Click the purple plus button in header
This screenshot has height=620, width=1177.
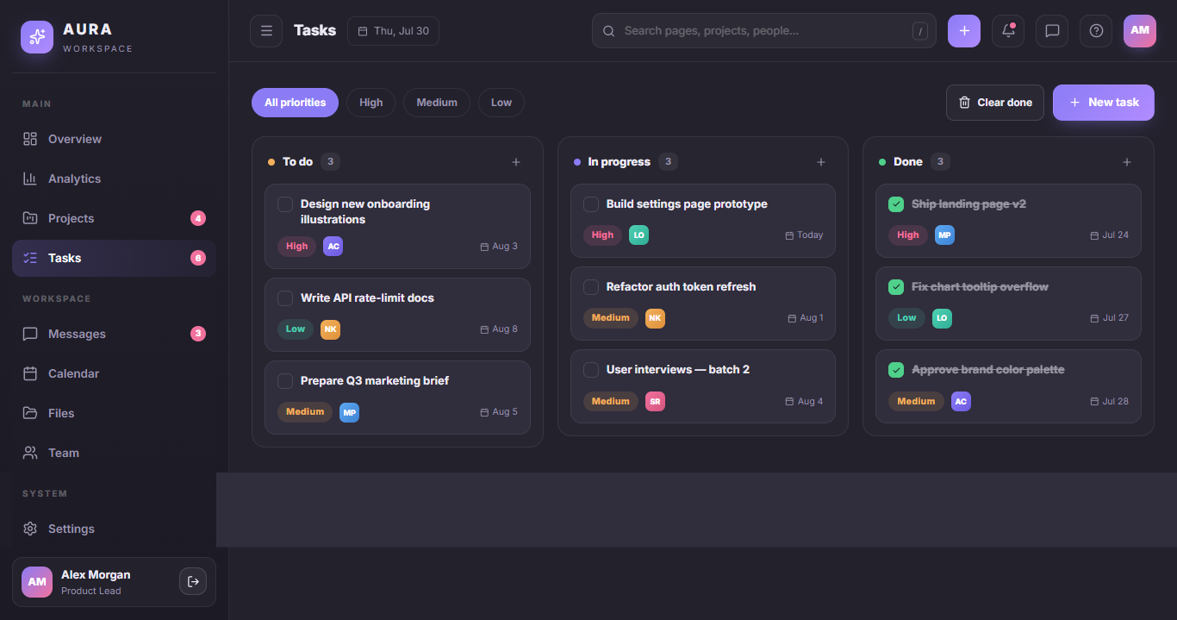[x=964, y=31]
